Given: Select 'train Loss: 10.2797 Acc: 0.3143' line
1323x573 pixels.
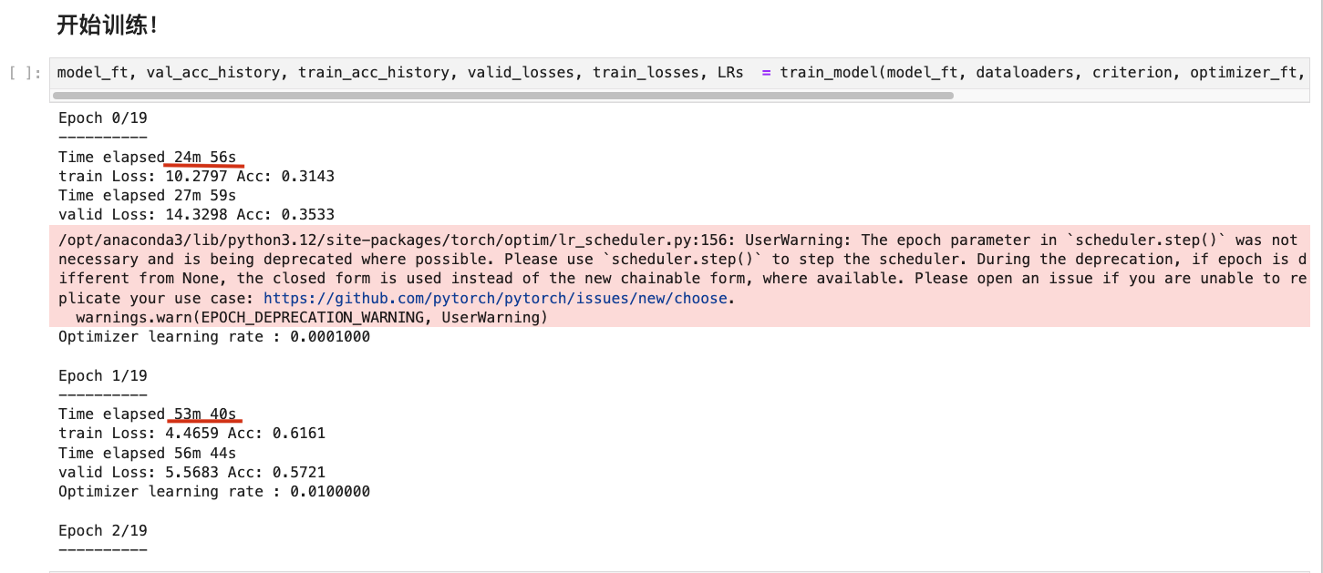Looking at the screenshot, I should [197, 177].
